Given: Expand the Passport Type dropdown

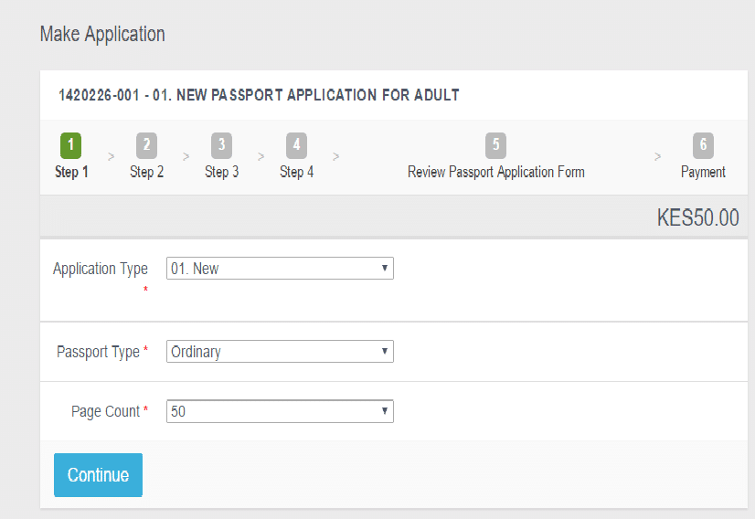Looking at the screenshot, I should 280,352.
